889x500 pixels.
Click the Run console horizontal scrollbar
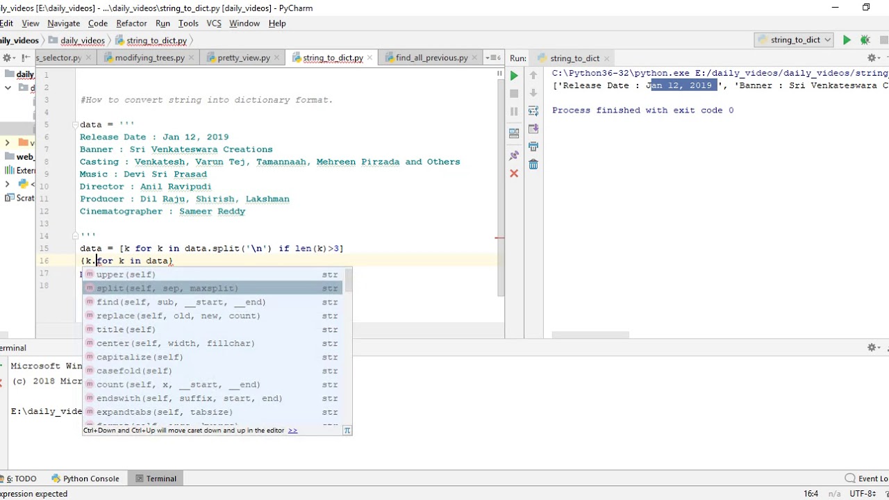(590, 335)
